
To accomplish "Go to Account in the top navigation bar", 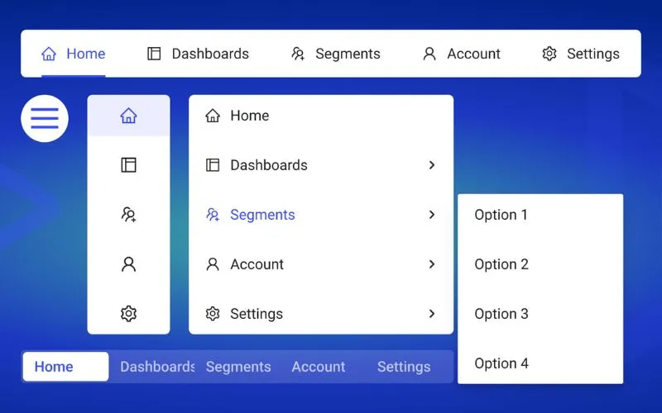I will (x=462, y=54).
